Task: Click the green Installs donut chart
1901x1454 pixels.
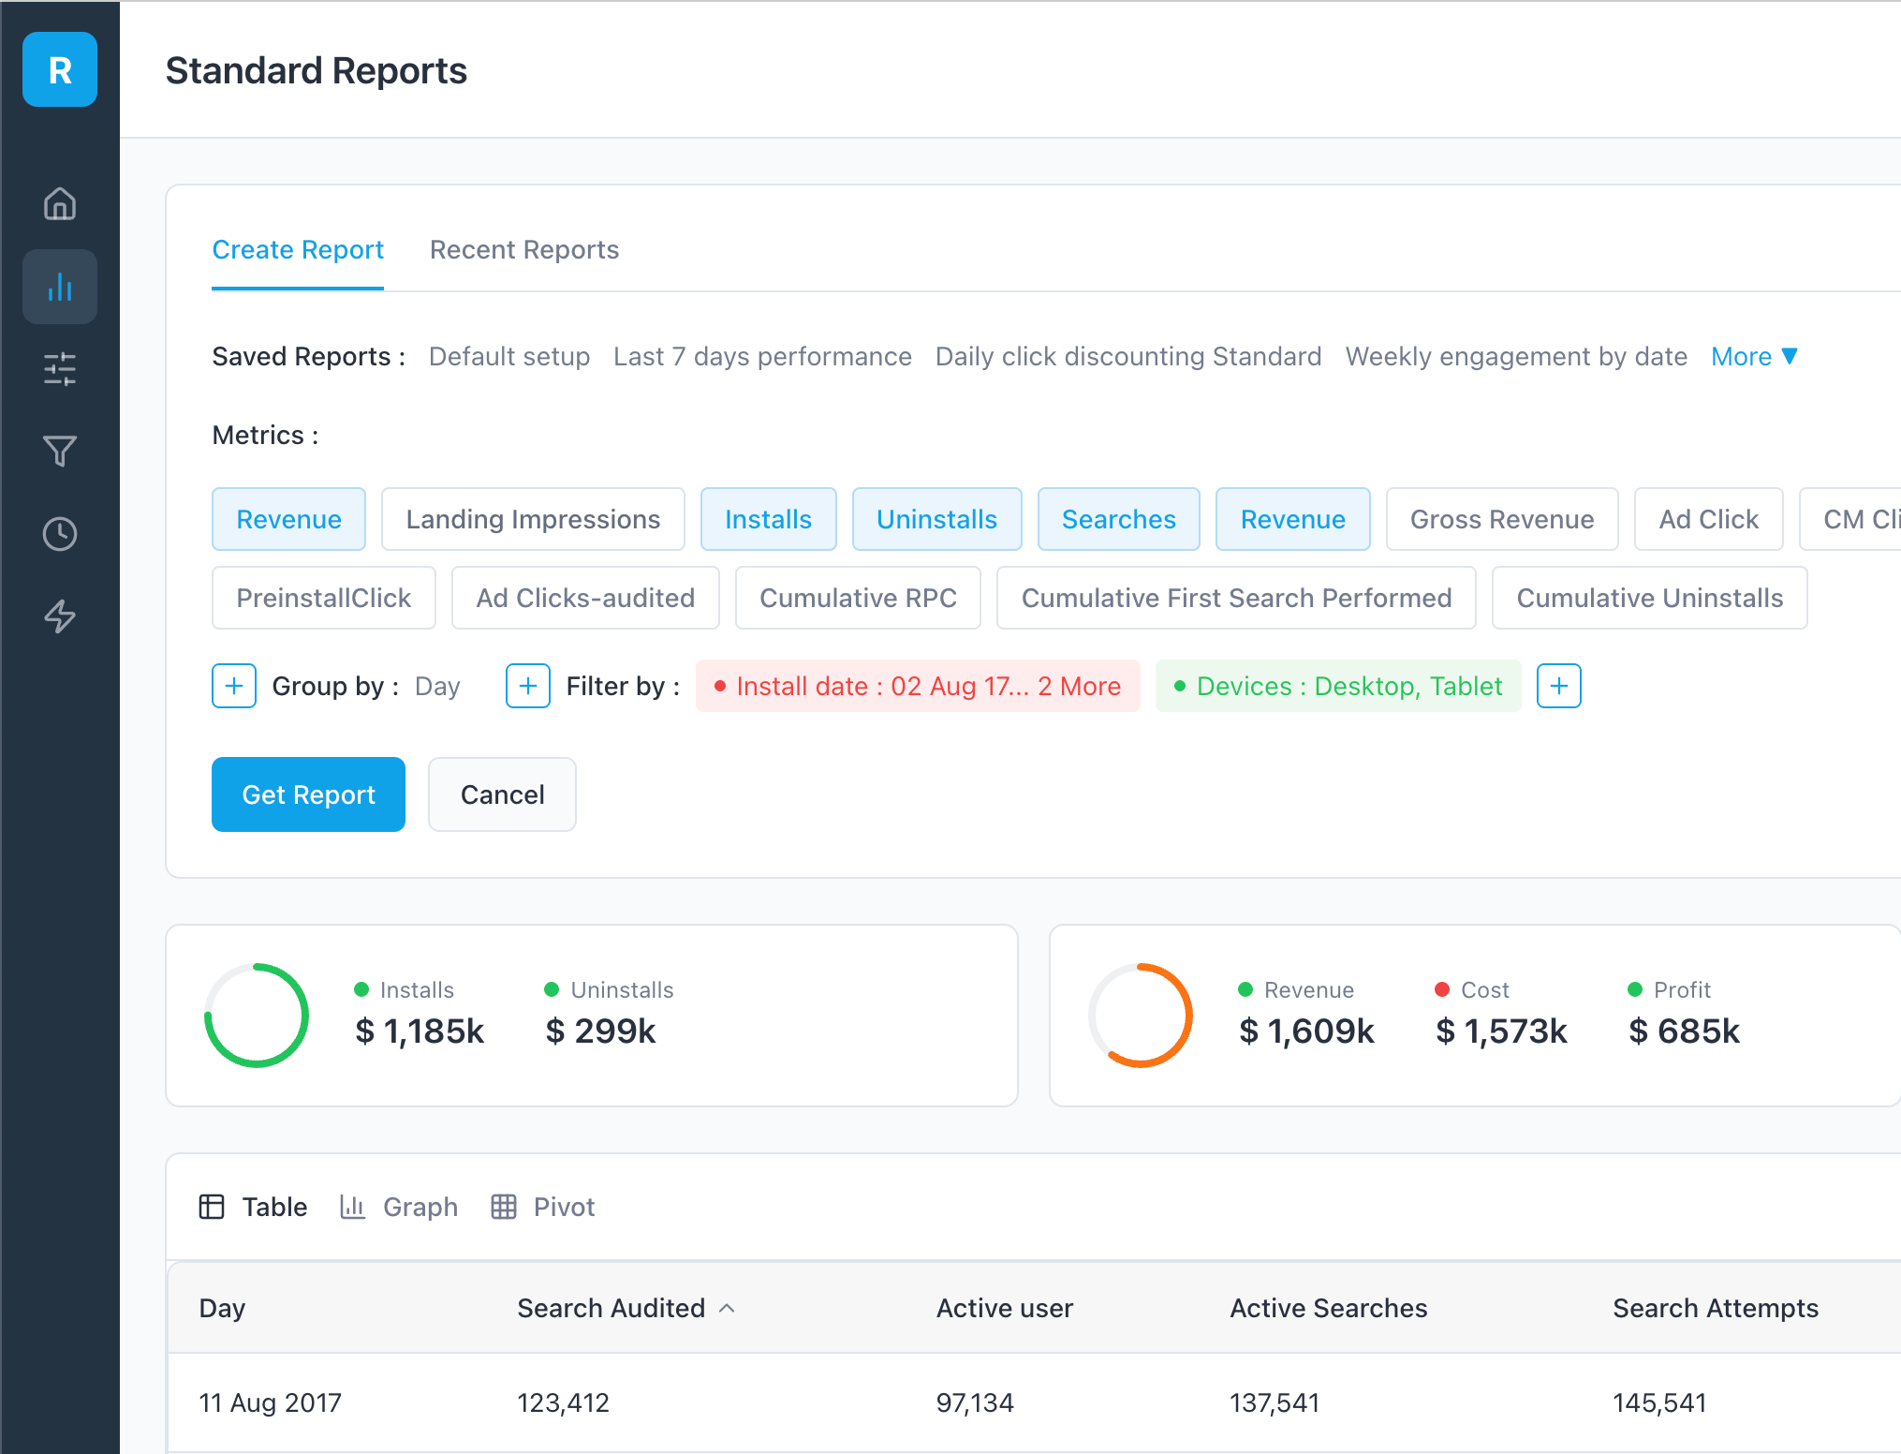Action: tap(257, 1016)
